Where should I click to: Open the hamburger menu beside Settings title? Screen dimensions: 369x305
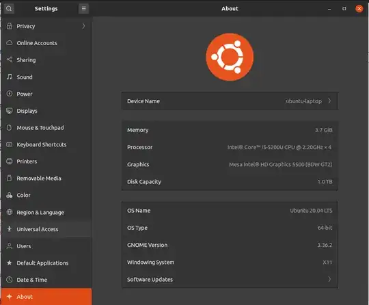[x=83, y=9]
